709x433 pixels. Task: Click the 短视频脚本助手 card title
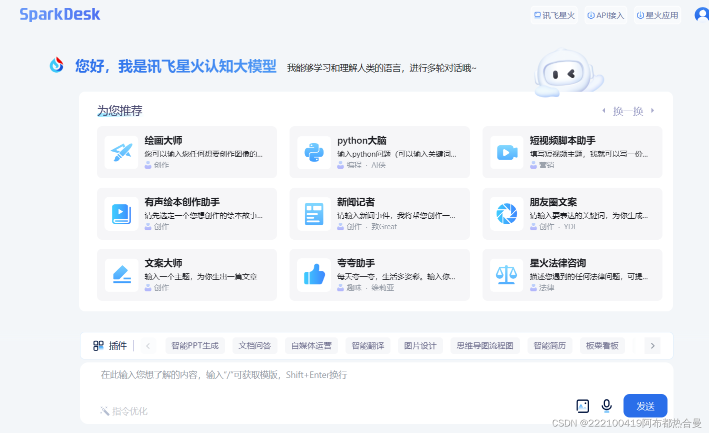tap(562, 141)
